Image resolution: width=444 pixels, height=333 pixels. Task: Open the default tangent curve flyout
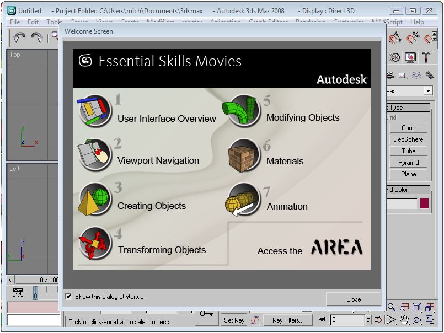(x=255, y=320)
